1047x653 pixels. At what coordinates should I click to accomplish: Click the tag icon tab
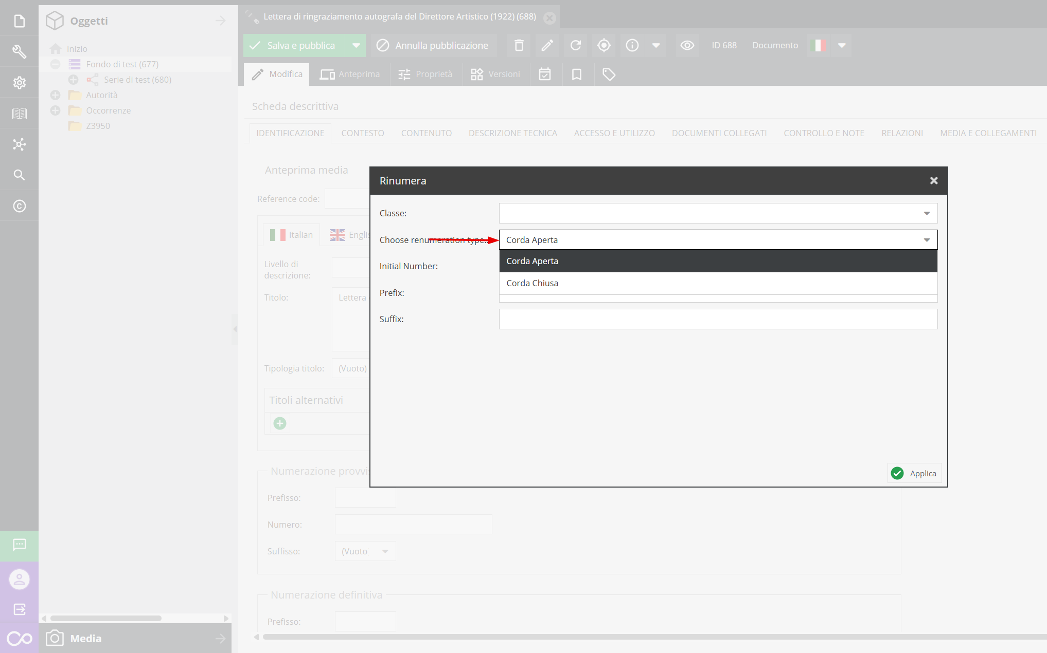click(x=609, y=74)
